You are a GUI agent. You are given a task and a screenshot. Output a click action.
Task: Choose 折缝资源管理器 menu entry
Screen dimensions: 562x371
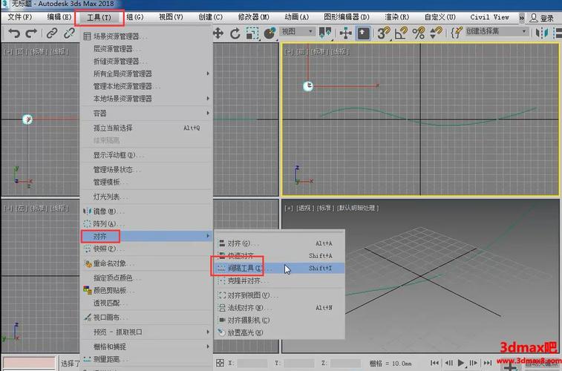pyautogui.click(x=146, y=62)
